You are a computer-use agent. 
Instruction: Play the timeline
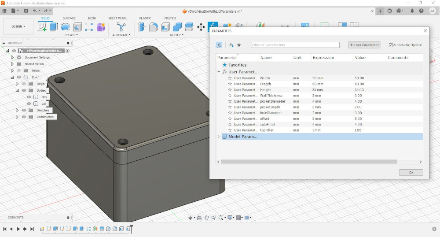click(18, 229)
